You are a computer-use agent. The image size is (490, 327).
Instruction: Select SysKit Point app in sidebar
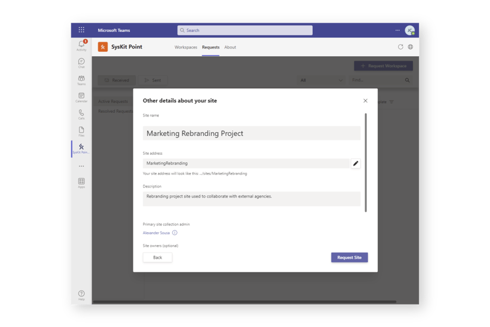click(81, 149)
